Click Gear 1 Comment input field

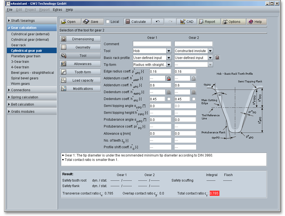152,44
